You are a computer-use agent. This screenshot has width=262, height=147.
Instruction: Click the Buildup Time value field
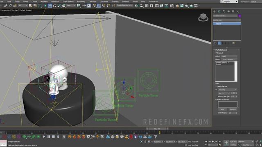click(233, 96)
